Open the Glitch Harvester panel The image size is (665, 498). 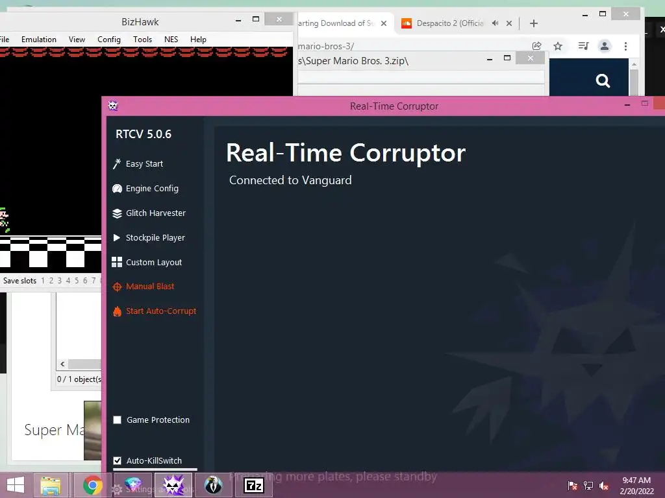tap(149, 213)
